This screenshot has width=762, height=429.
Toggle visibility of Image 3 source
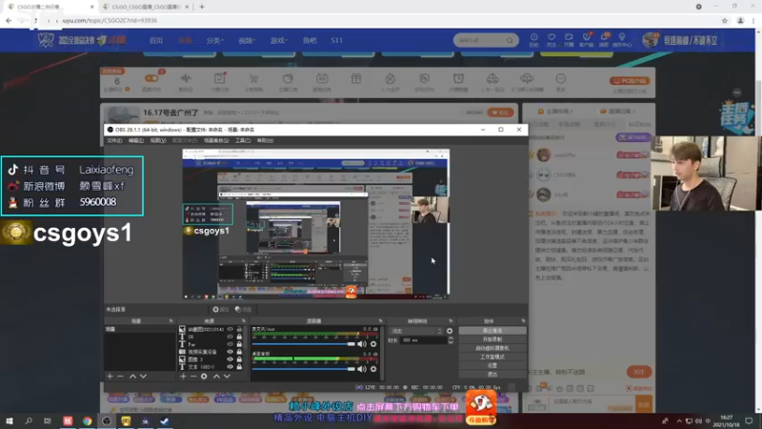(231, 359)
